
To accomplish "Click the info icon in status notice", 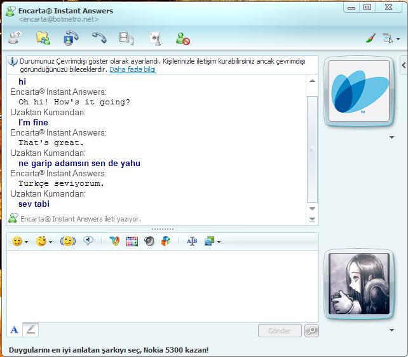I will click(x=13, y=62).
